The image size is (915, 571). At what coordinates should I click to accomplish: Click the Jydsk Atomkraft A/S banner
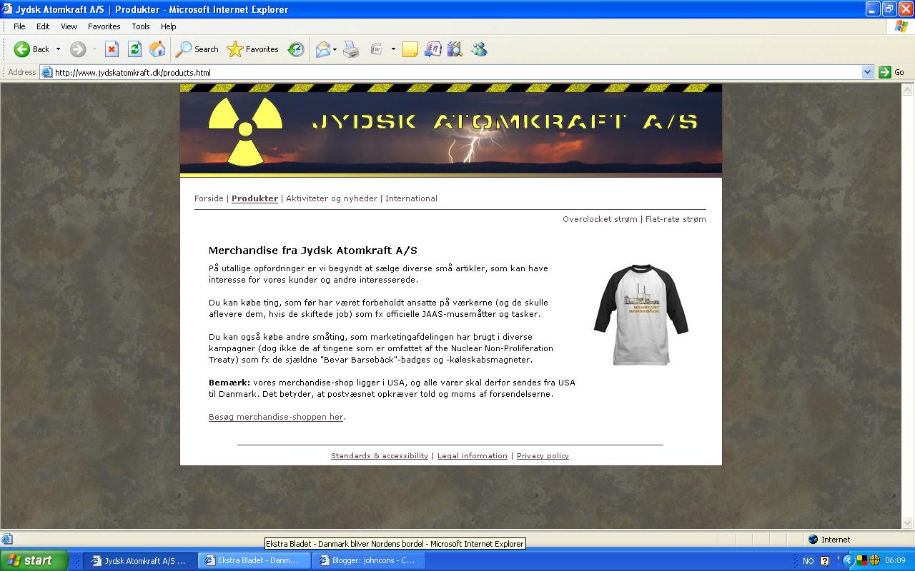[451, 130]
